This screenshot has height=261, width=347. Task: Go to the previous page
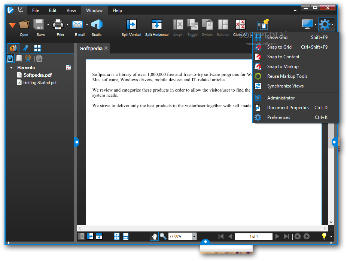point(230,236)
